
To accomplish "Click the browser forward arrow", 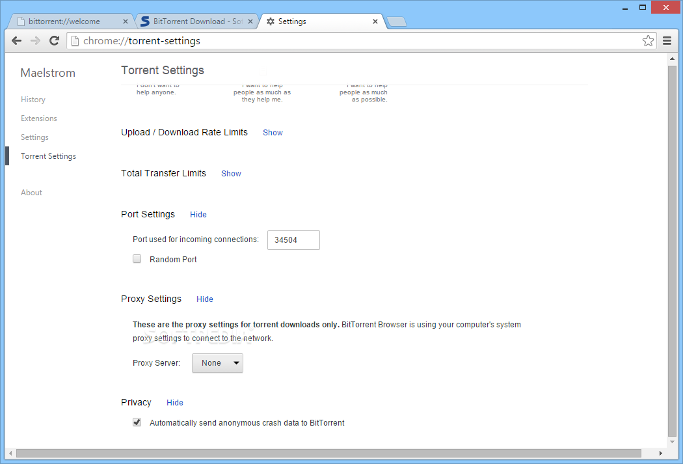I will tap(35, 40).
